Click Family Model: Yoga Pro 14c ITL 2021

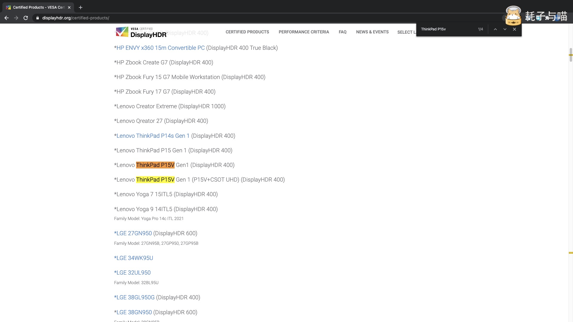click(x=149, y=219)
